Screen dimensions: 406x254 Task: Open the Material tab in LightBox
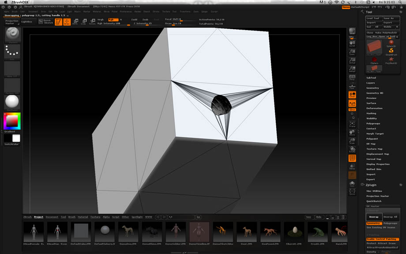(83, 217)
